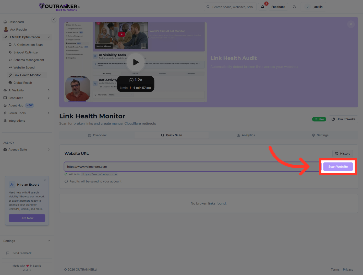Click the 'Made with ♥ in Seattle' text
Screen dimensions: 363x275
point(27,266)
